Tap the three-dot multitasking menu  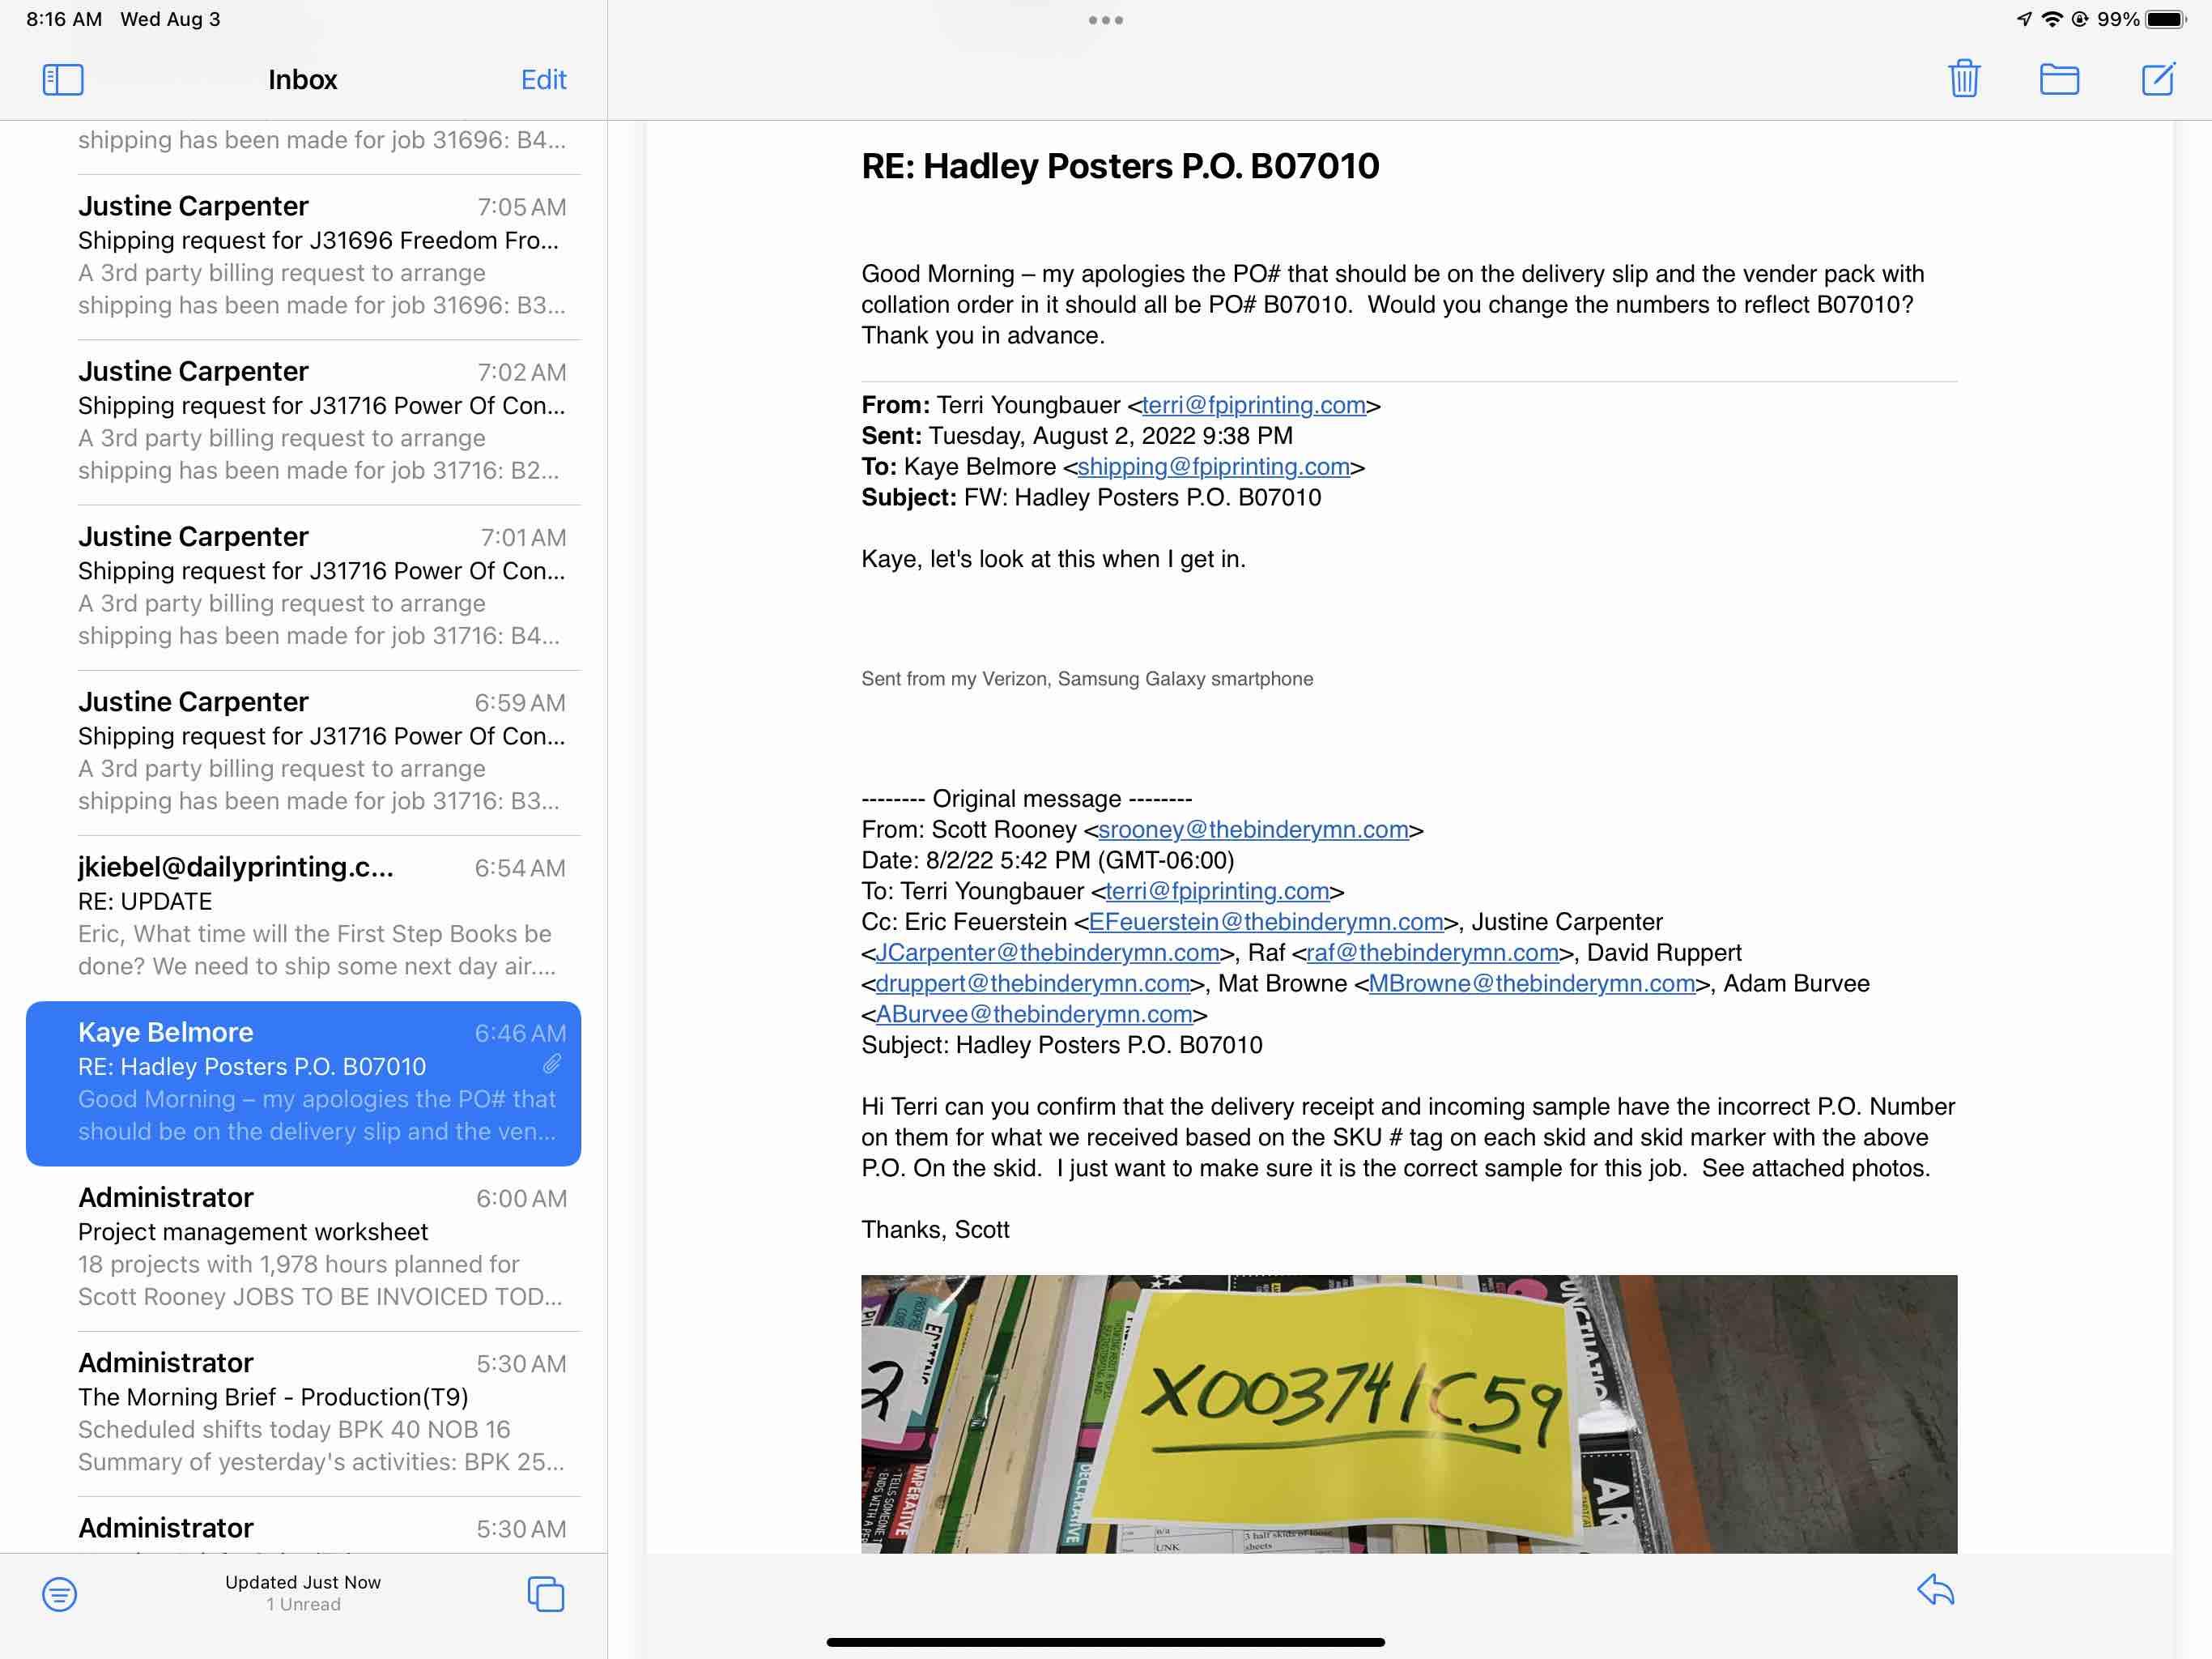point(1105,20)
